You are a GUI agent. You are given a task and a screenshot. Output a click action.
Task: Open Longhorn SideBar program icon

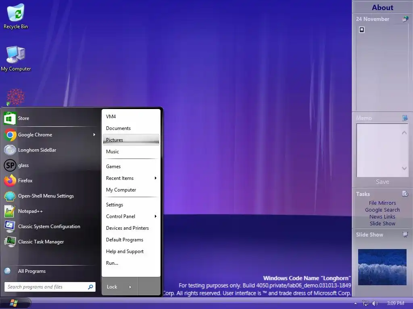[x=10, y=150]
